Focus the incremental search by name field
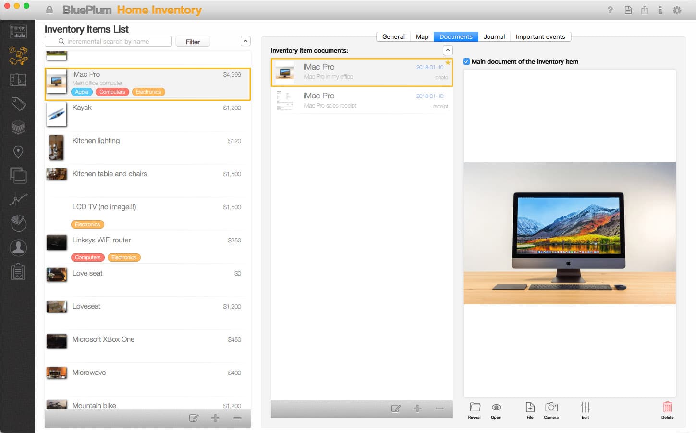This screenshot has height=433, width=696. [108, 42]
